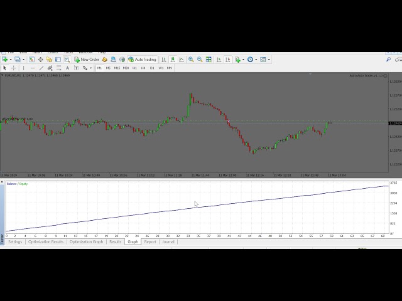
Task: Select the Crosshair tool
Action: pyautogui.click(x=14, y=68)
